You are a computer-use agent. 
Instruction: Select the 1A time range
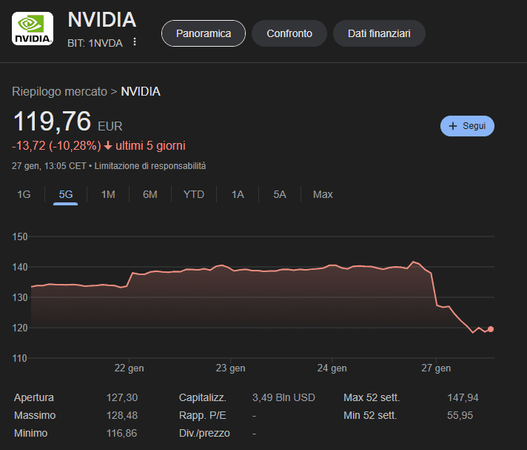238,194
